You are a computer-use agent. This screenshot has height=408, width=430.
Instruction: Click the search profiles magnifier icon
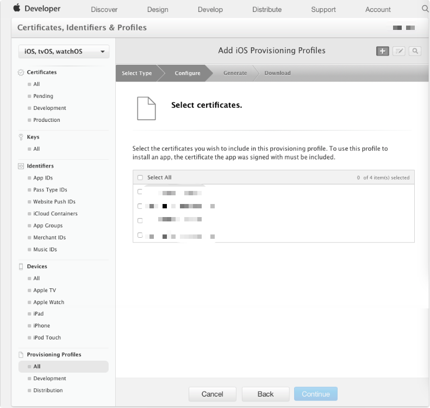(x=415, y=51)
